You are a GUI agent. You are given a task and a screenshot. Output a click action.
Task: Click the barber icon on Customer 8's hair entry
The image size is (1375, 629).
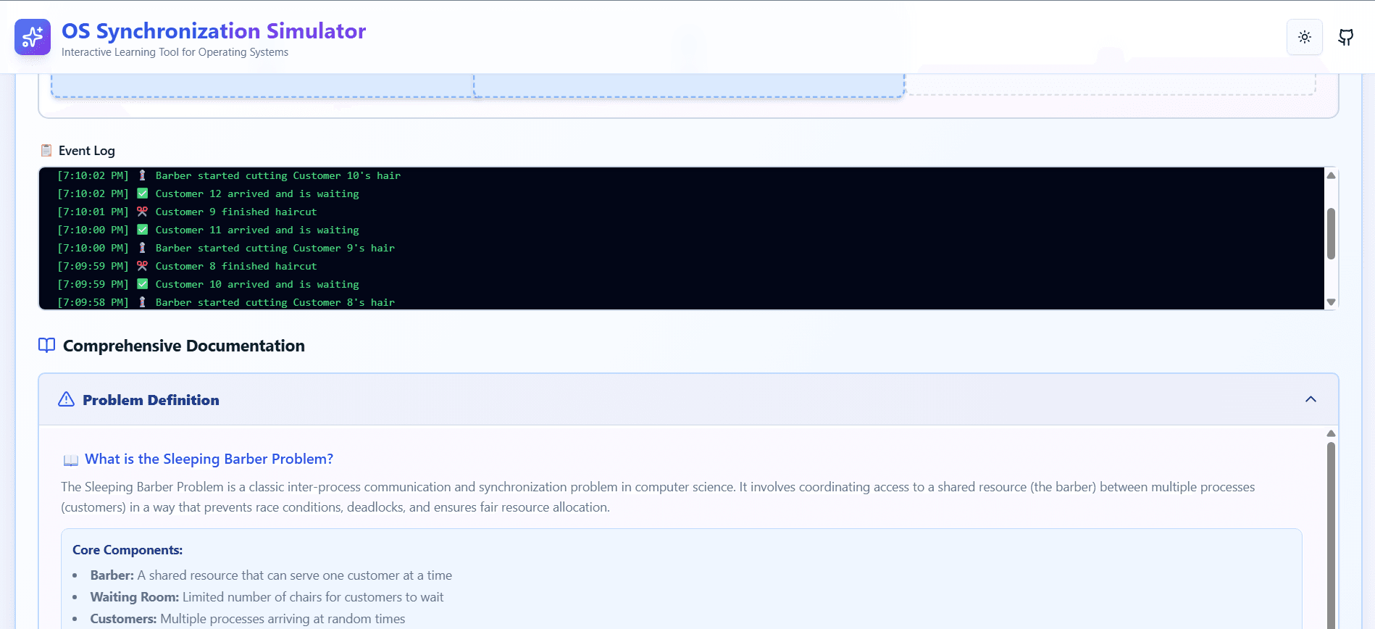point(142,302)
